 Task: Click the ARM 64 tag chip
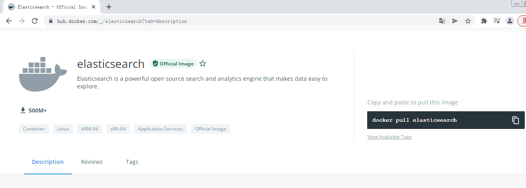pos(89,129)
